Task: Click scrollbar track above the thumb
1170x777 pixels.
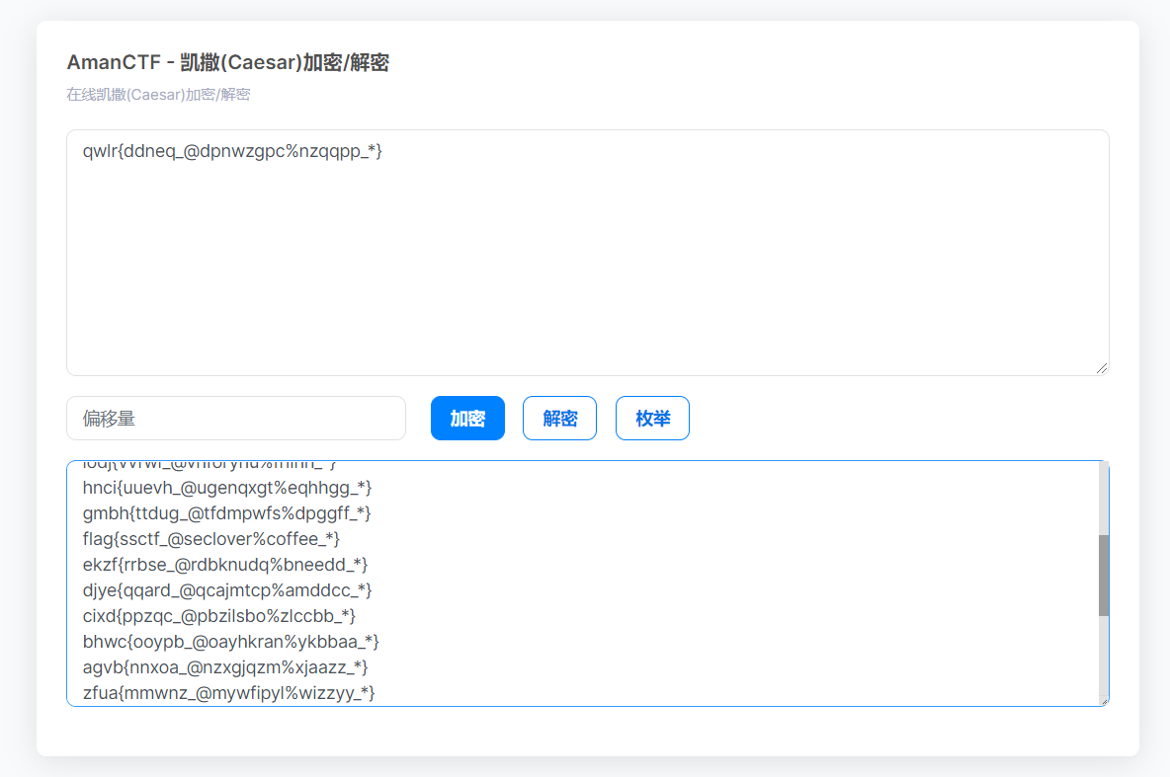Action: (x=1103, y=497)
